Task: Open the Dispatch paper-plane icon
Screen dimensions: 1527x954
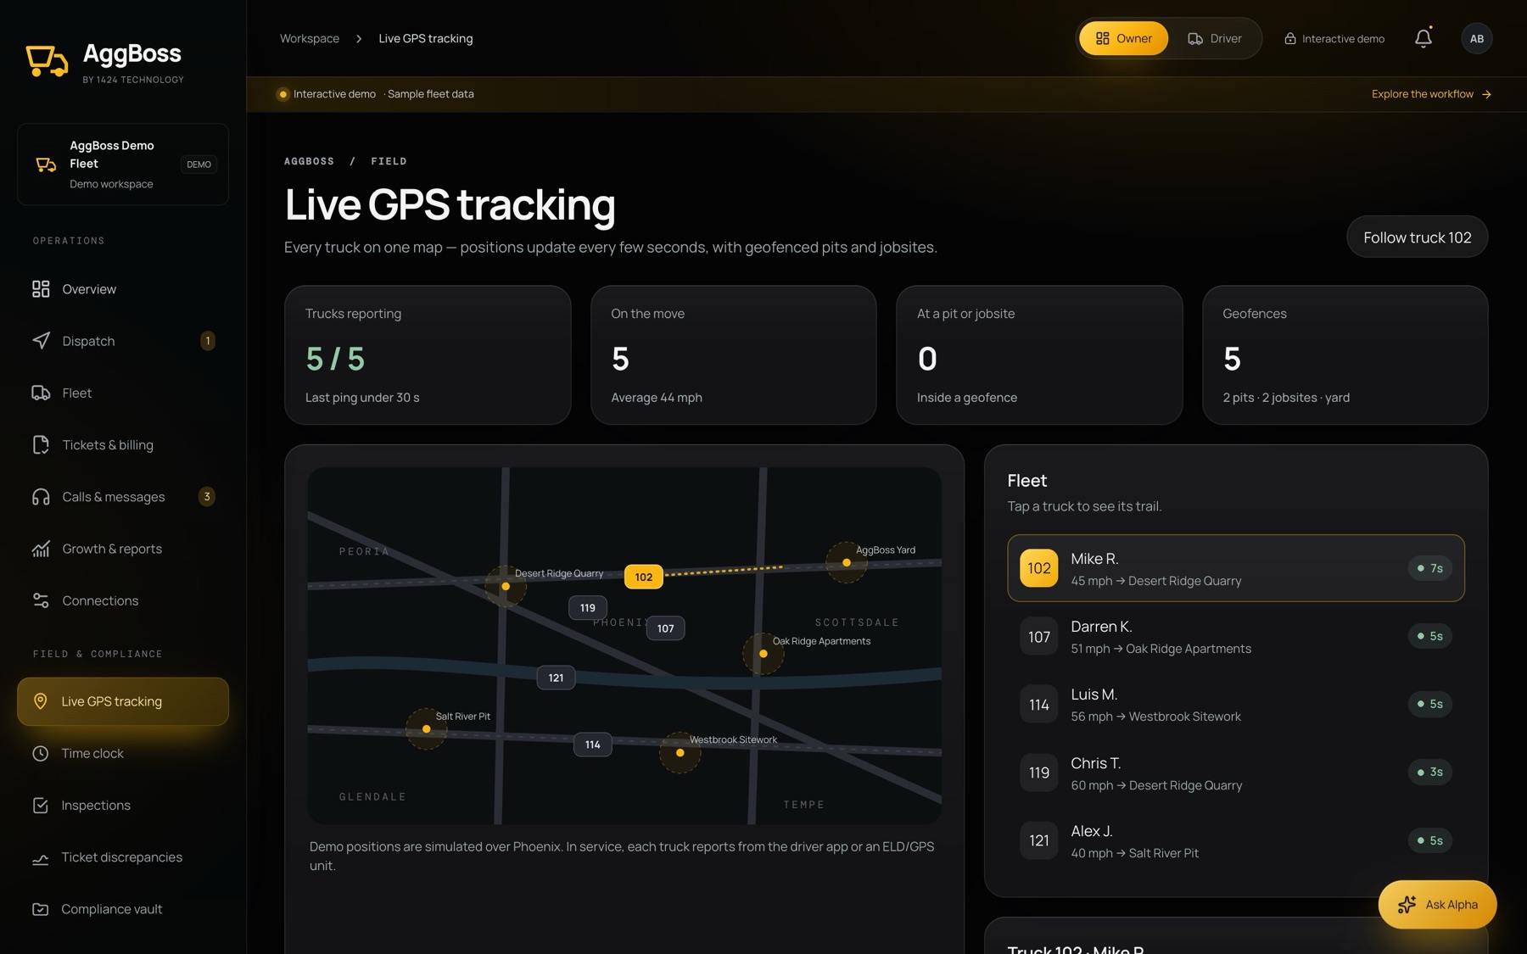Action: pyautogui.click(x=41, y=341)
